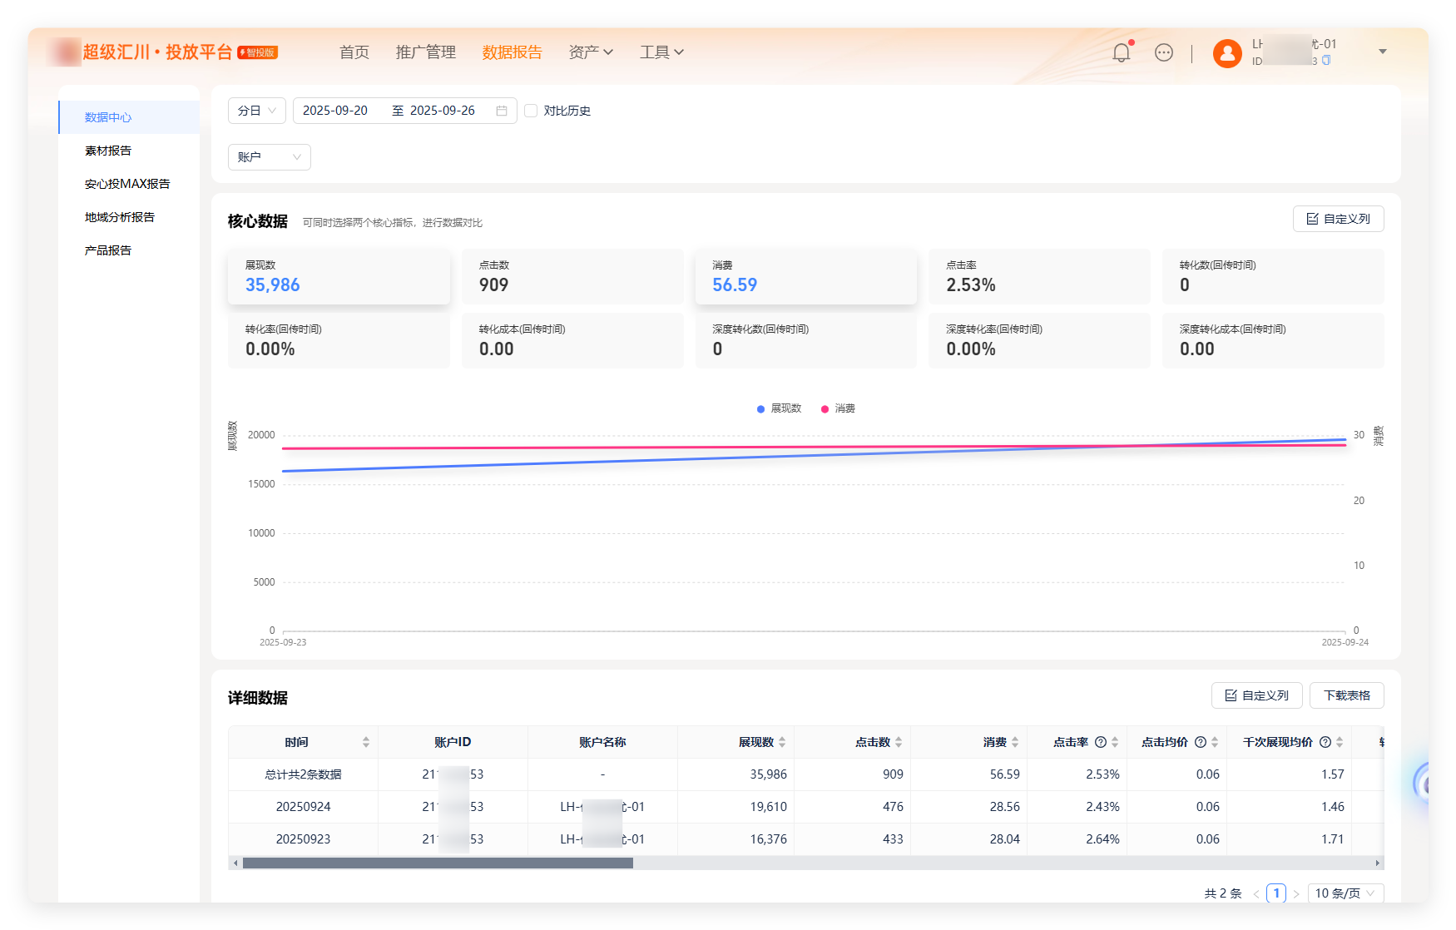The height and width of the screenshot is (930, 1456).
Task: Click 自定义列 button in 核心数据 section
Action: point(1339,219)
